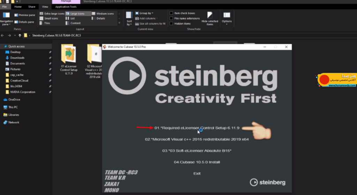Switch to the Share ribbon tab
This screenshot has width=357, height=195.
click(32, 7)
